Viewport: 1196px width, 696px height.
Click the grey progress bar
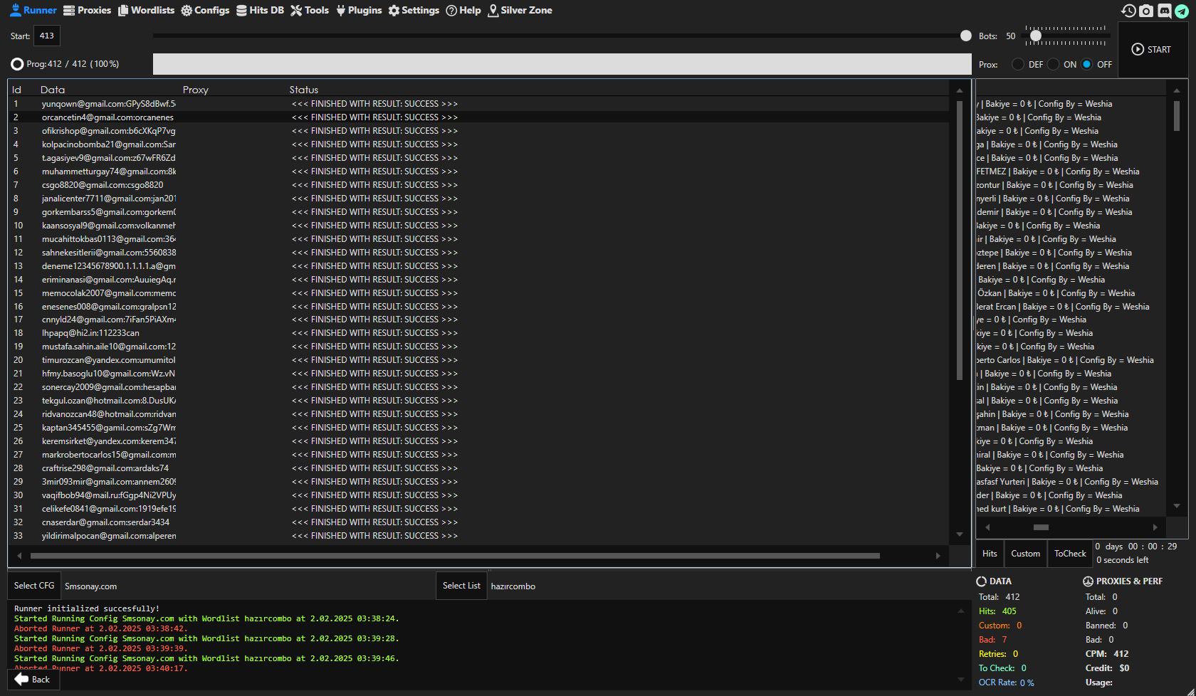click(x=562, y=64)
